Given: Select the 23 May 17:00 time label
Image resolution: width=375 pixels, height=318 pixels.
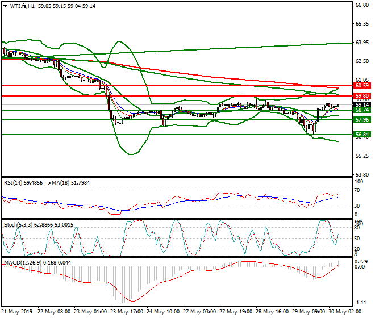Looking at the screenshot, I should tap(127, 312).
